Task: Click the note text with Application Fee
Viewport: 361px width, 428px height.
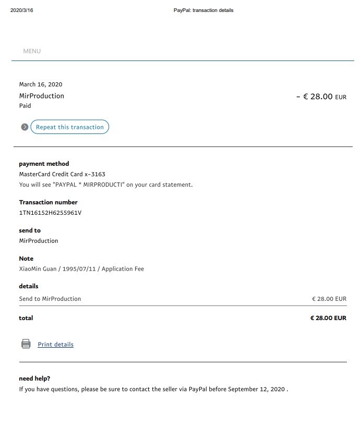Action: click(x=81, y=269)
